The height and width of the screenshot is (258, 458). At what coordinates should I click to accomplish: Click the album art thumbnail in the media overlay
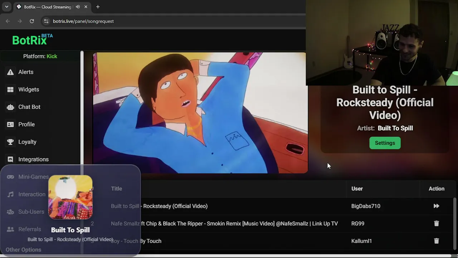[x=70, y=197]
